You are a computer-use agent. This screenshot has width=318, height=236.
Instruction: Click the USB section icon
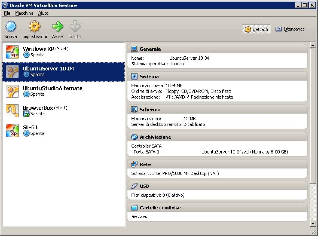(134, 186)
